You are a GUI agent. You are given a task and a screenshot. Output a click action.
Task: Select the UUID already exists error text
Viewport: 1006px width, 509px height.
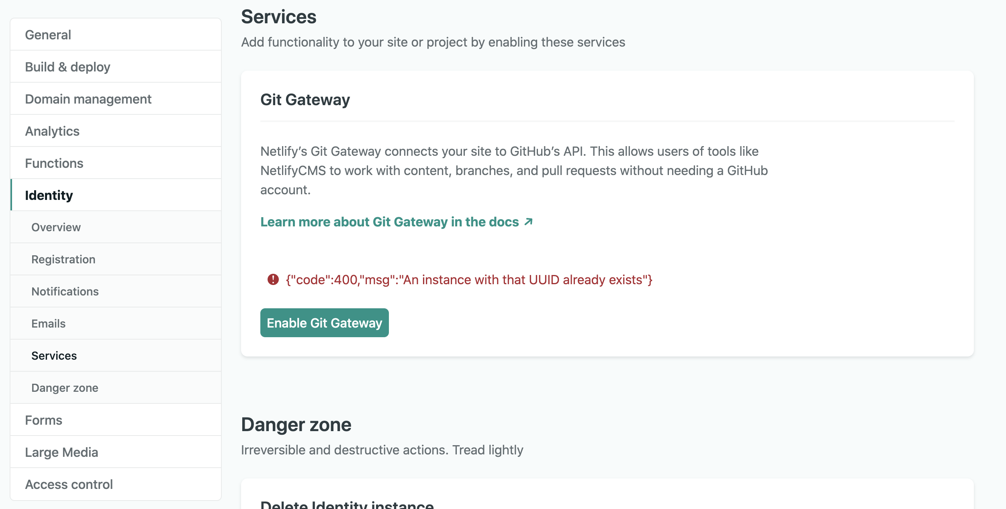(469, 280)
